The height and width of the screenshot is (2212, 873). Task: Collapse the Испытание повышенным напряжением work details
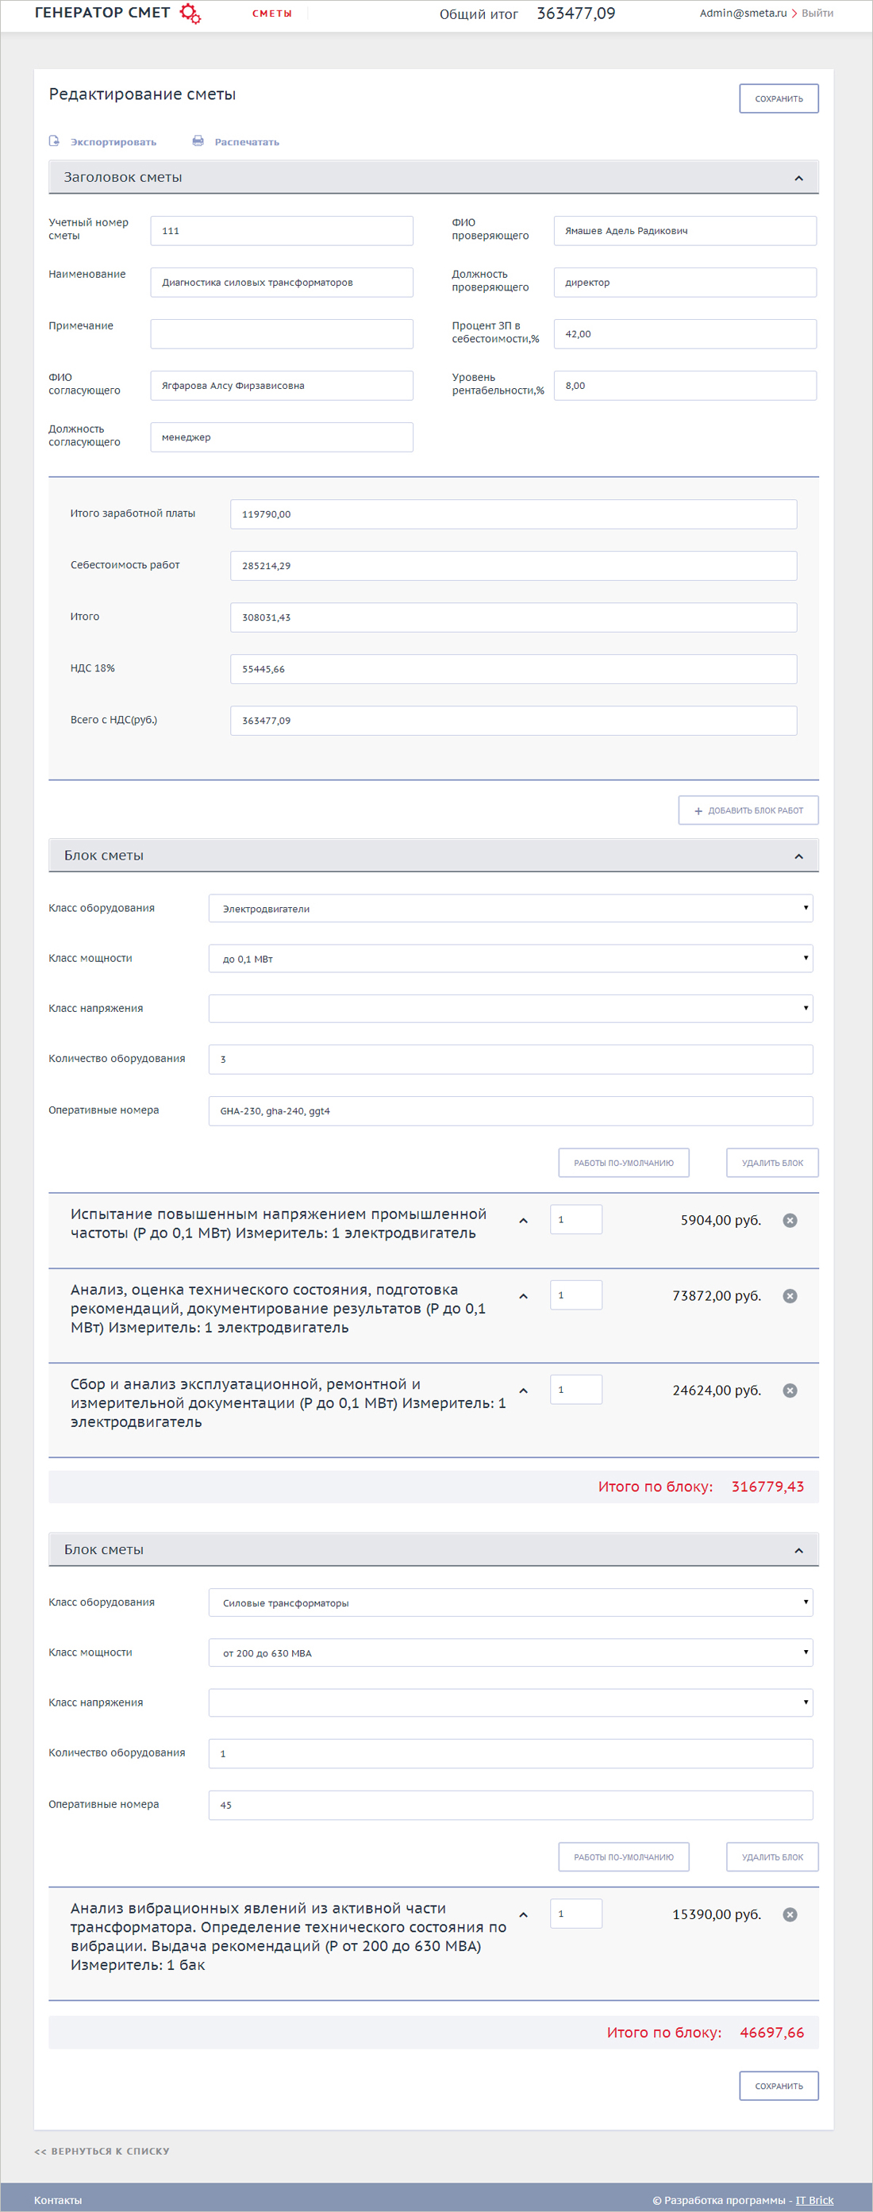(523, 1220)
